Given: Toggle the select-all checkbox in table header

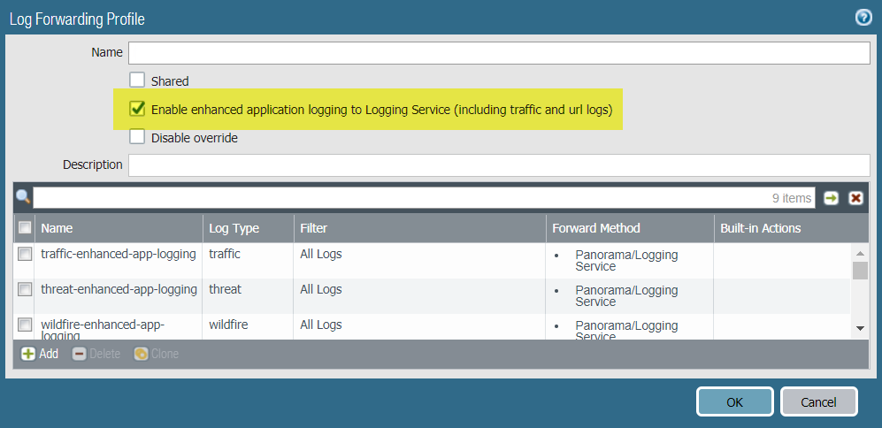Looking at the screenshot, I should pyautogui.click(x=25, y=228).
